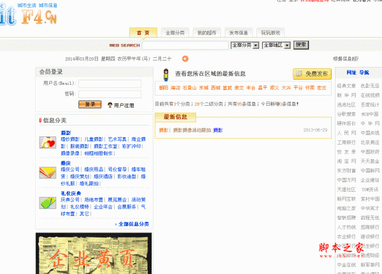Open the 全部地区 region dropdown
Viewport: 382px width, 274px height.
click(x=276, y=45)
